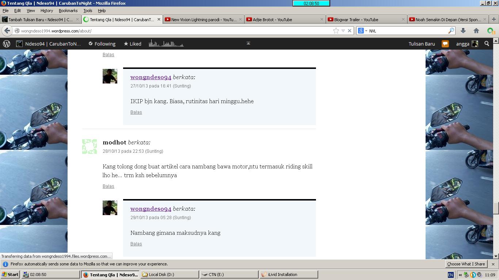This screenshot has height=280, width=499.
Task: Go back using the back arrow
Action: click(x=7, y=31)
